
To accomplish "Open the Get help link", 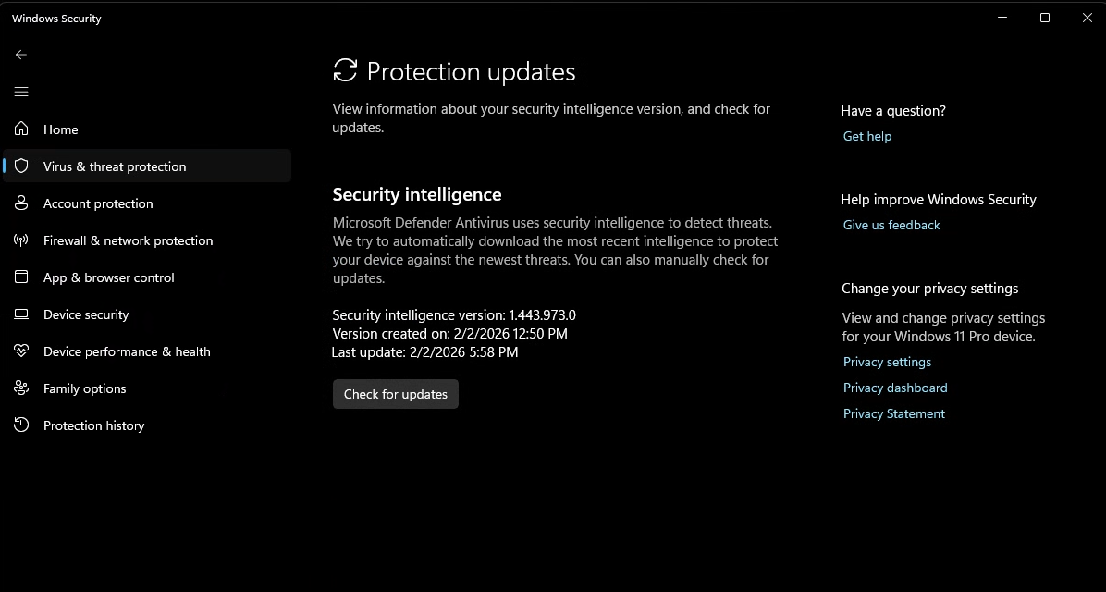I will 867,136.
